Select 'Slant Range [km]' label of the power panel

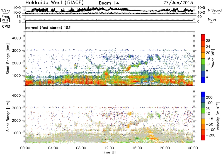coord(8,59)
